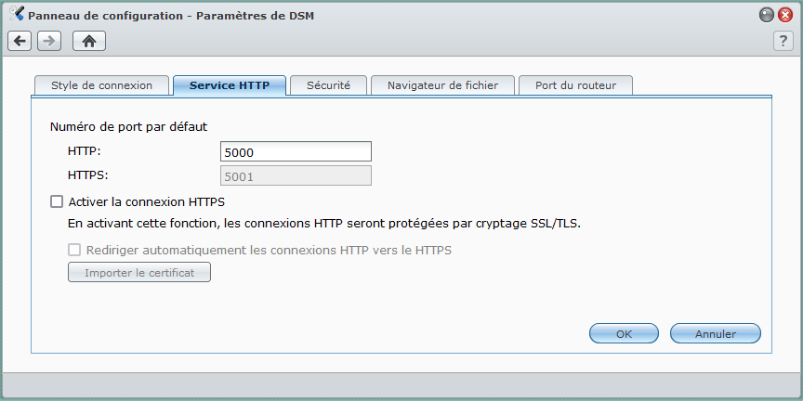Cancel changes with the Annuler button

pyautogui.click(x=716, y=333)
